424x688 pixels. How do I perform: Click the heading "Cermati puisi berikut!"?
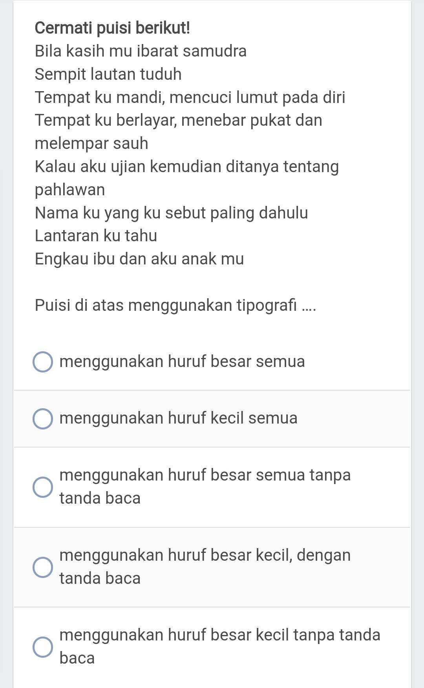coord(112,28)
